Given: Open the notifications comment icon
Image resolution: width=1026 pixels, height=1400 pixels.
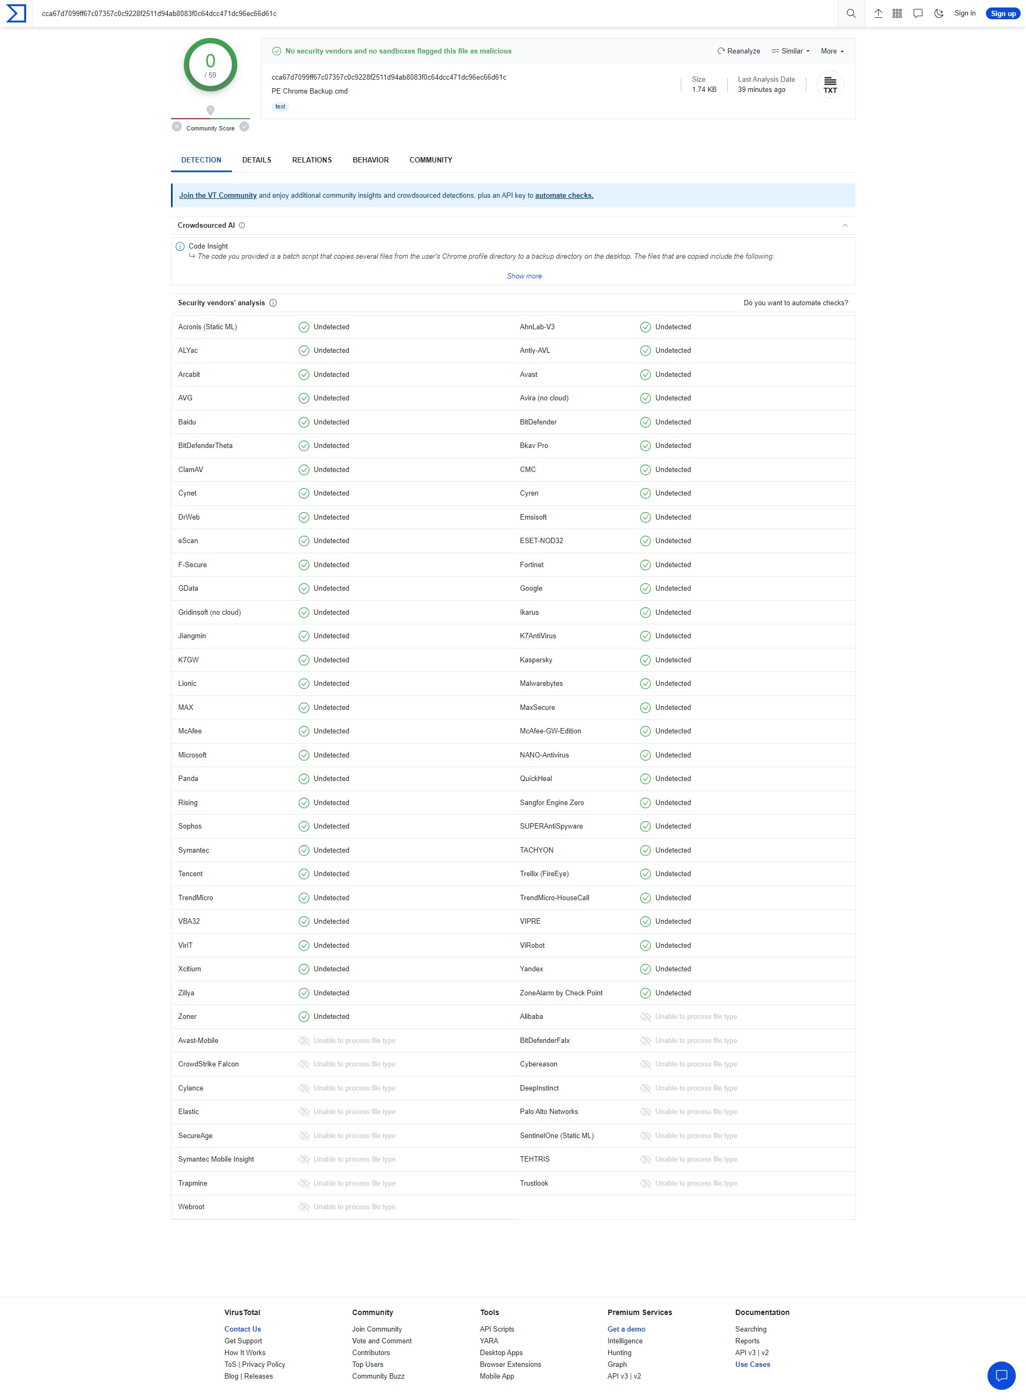Looking at the screenshot, I should click(x=918, y=14).
